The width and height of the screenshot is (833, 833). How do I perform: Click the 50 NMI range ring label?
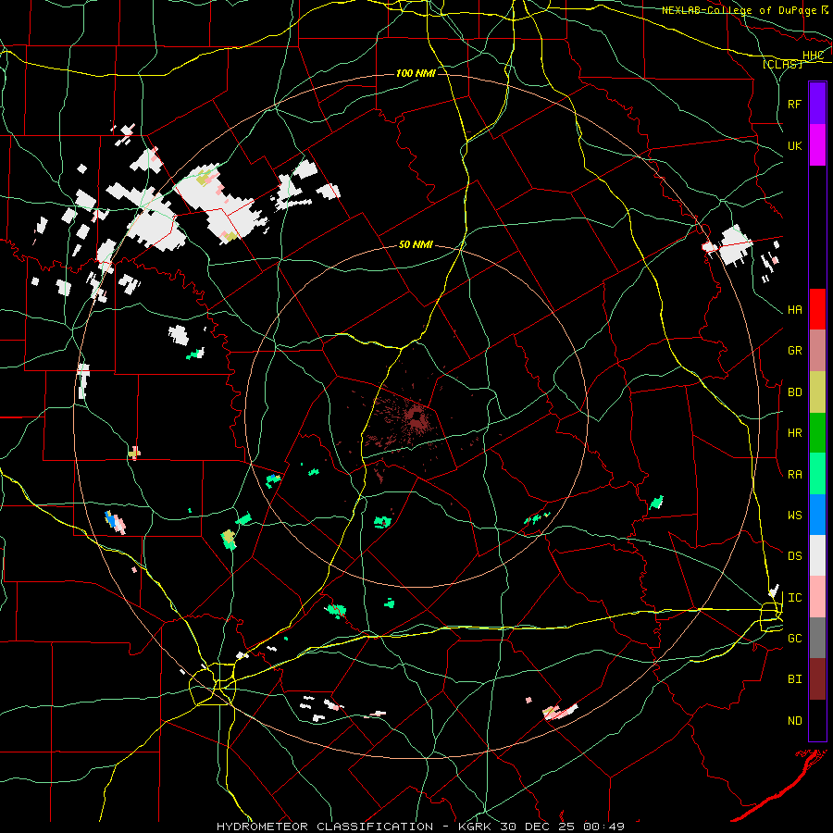(416, 245)
